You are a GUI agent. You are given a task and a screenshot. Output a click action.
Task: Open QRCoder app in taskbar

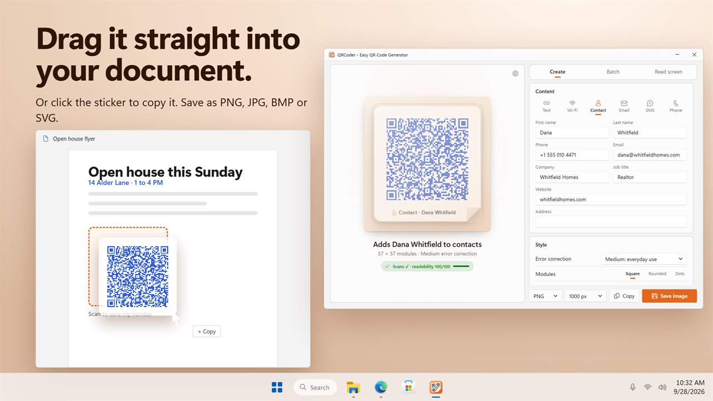(436, 387)
